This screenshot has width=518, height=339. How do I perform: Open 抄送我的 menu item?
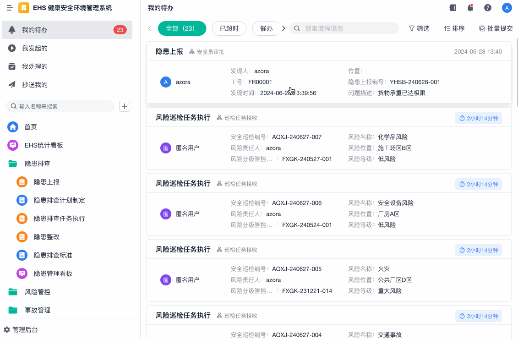67,85
